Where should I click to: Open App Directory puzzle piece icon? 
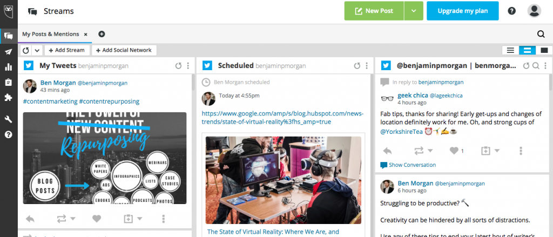pyautogui.click(x=9, y=97)
